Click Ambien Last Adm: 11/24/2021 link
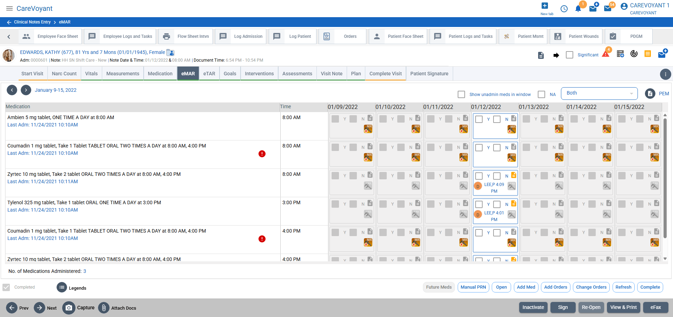The width and height of the screenshot is (673, 317). tap(43, 125)
